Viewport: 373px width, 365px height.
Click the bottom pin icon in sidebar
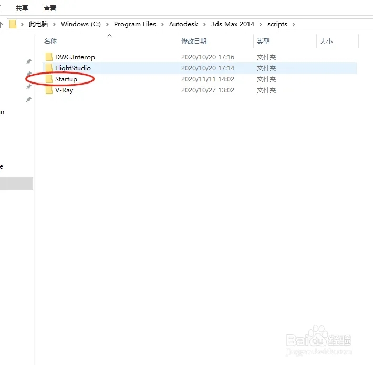click(29, 99)
